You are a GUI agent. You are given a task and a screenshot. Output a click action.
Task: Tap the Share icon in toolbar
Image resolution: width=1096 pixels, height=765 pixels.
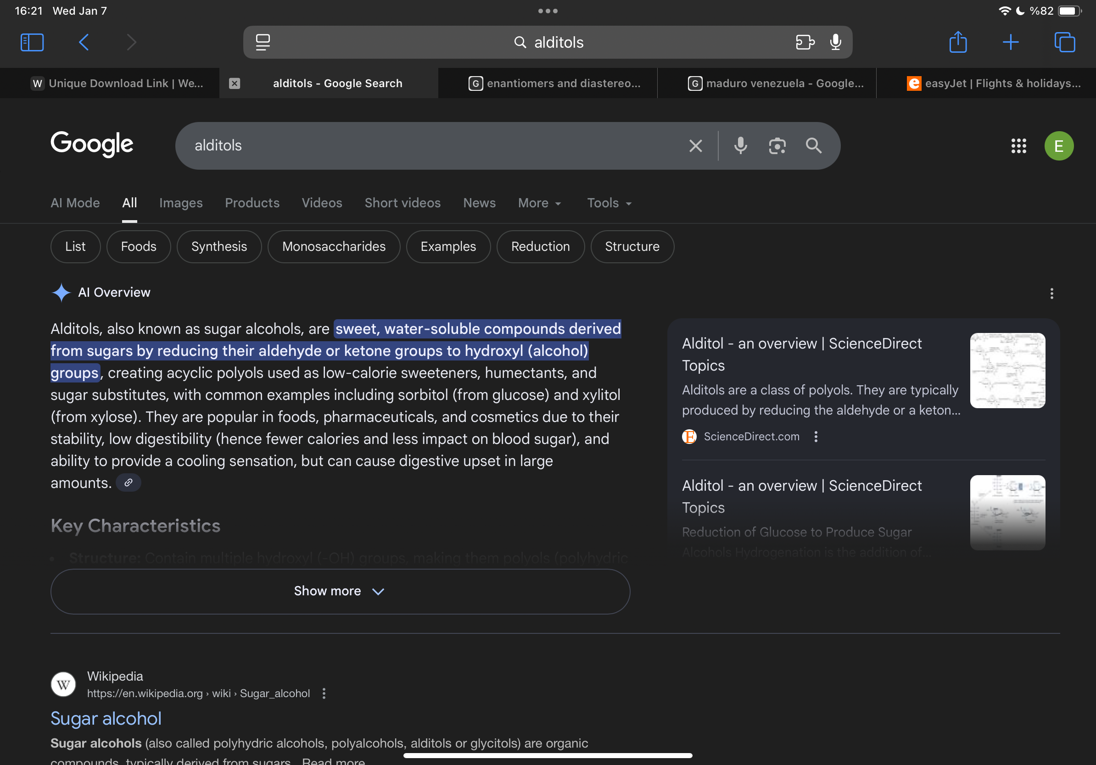[x=957, y=42]
